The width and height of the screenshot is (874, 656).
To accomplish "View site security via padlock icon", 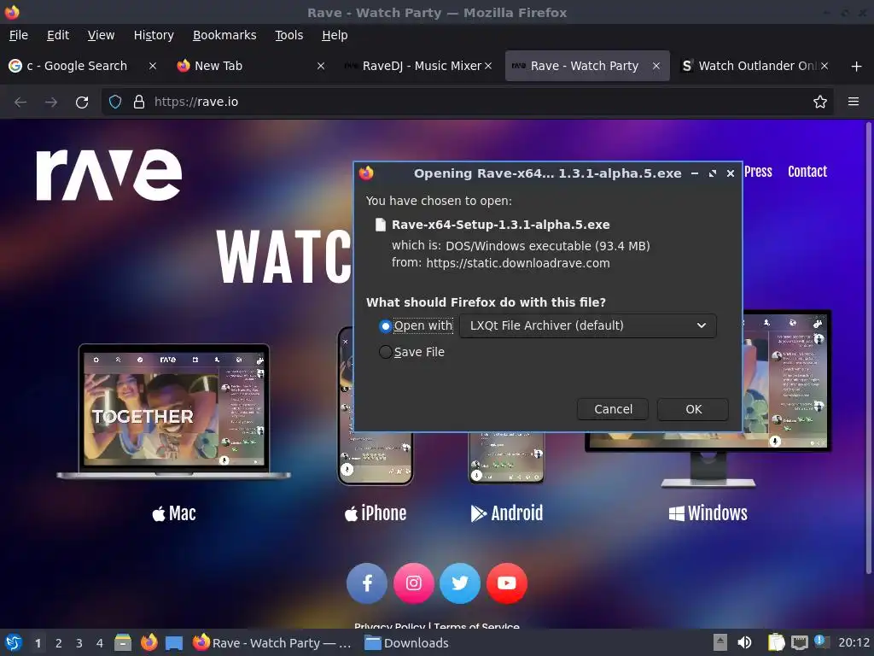I will (x=139, y=102).
